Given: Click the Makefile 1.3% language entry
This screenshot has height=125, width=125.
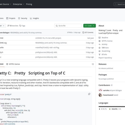Looking at the screenshot, I should (x=115, y=109).
